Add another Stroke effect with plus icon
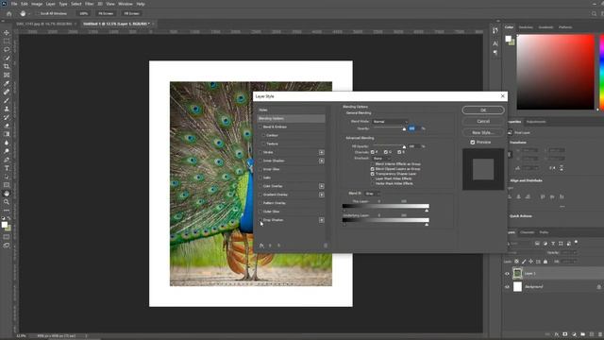Viewport: 604px width, 340px height. click(x=321, y=152)
